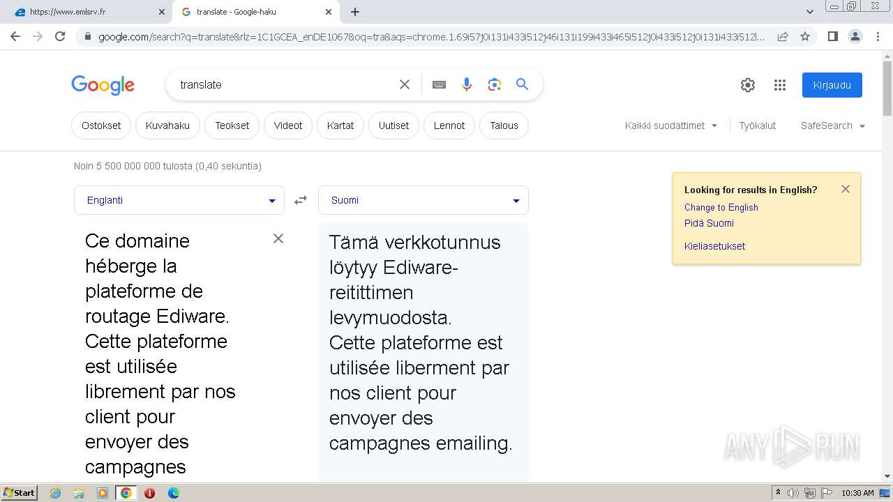Click the 10:30 AM system clock

pyautogui.click(x=857, y=493)
